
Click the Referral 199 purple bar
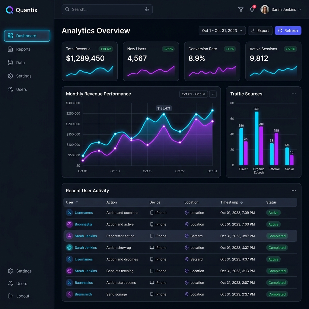coord(276,149)
